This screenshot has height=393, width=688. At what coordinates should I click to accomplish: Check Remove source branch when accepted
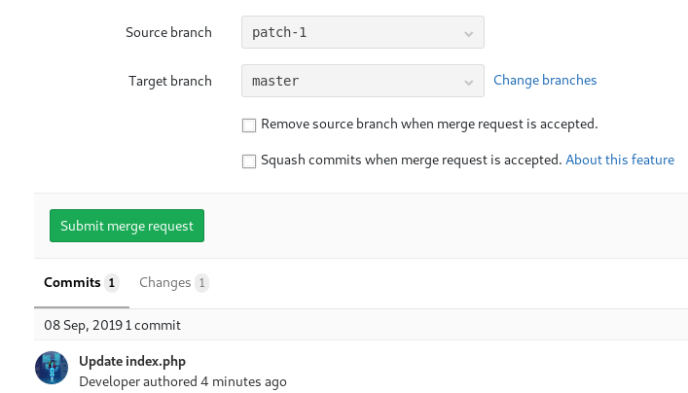tap(249, 125)
